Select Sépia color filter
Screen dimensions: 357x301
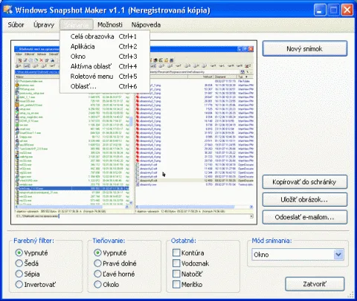click(x=28, y=274)
